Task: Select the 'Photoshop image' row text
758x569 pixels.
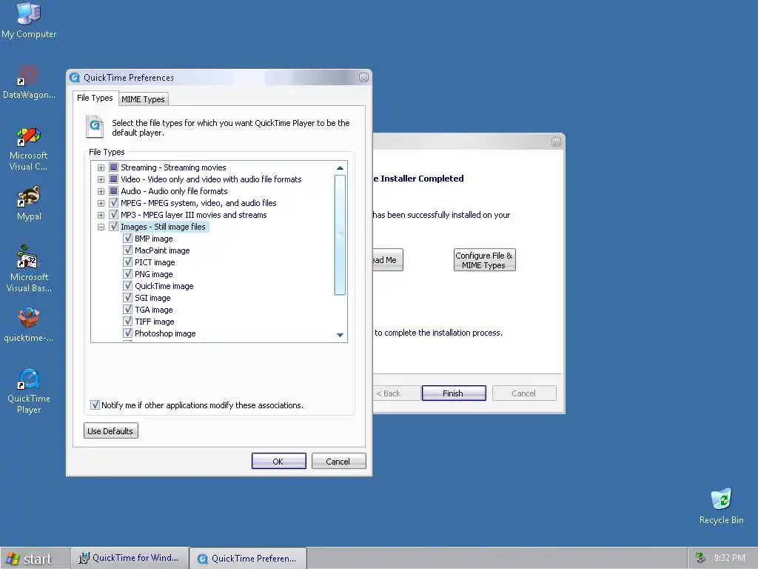Action: [x=165, y=333]
